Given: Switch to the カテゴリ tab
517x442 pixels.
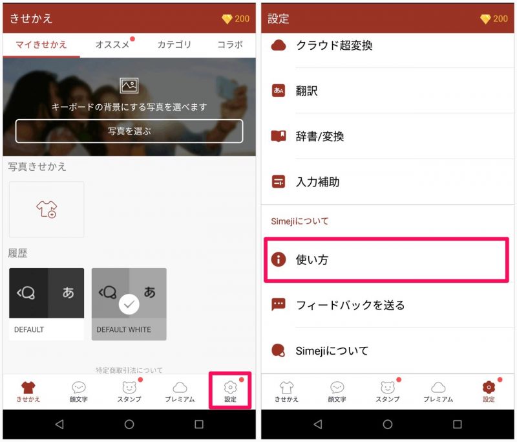Looking at the screenshot, I should coord(174,45).
